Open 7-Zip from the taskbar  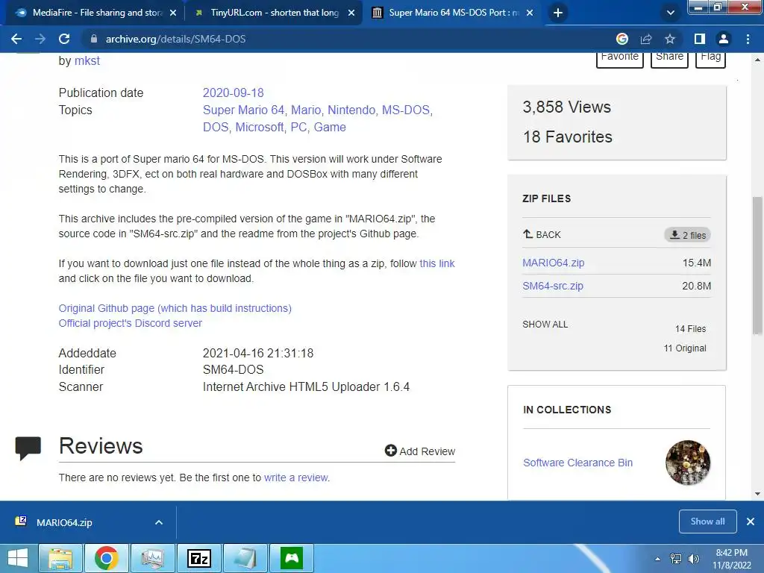(x=199, y=558)
